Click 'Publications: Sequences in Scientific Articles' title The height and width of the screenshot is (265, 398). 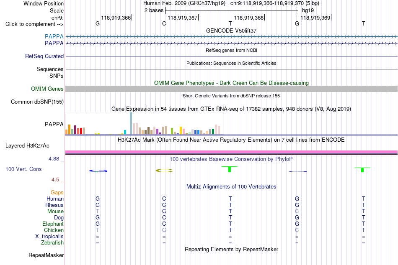231,63
